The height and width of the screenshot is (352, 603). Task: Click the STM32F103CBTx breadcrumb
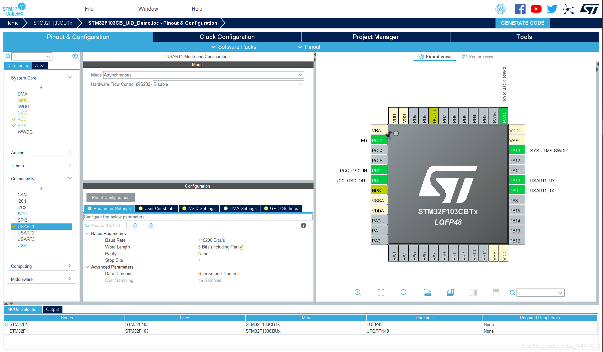click(53, 23)
